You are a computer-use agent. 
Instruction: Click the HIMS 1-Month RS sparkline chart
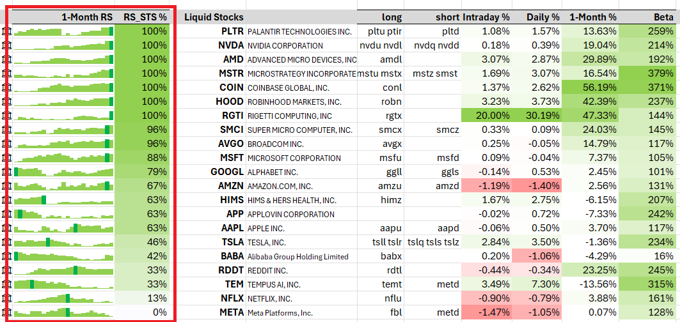[x=63, y=200]
